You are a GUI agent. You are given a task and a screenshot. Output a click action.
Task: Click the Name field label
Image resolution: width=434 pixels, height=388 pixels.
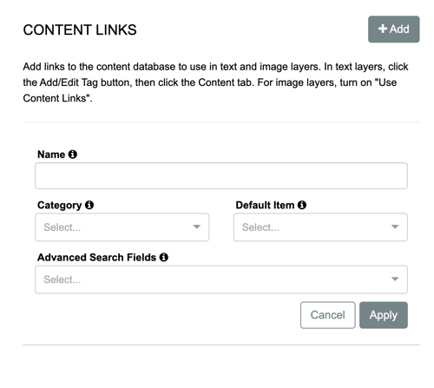[x=51, y=155]
